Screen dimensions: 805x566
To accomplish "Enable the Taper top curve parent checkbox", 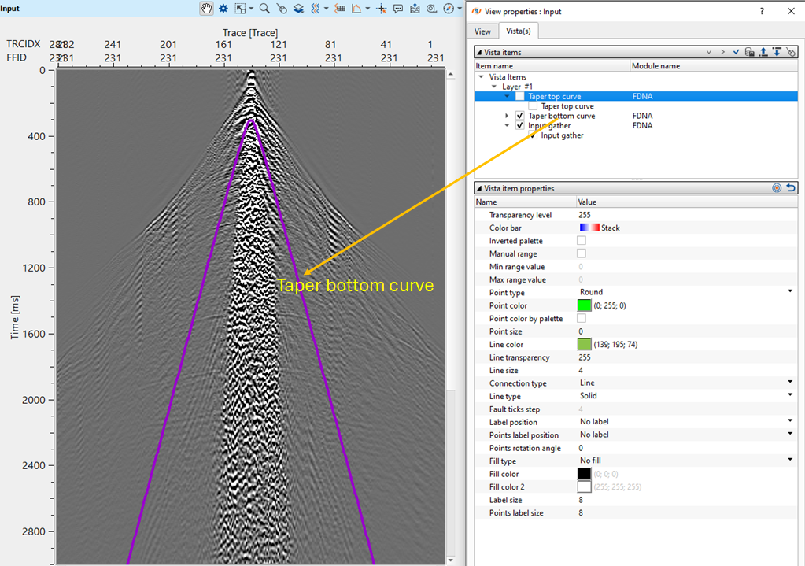I will pos(519,97).
